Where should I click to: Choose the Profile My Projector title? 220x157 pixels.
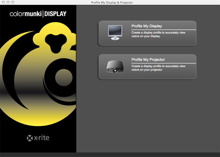click(x=148, y=60)
